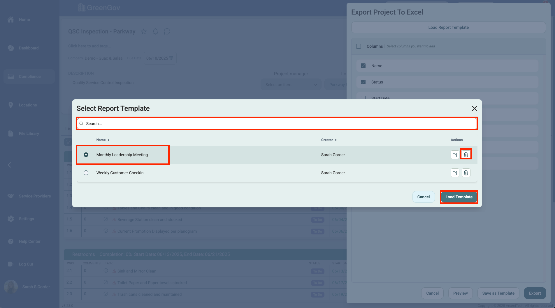
Task: Open Compliance in the sidebar
Action: click(x=29, y=76)
